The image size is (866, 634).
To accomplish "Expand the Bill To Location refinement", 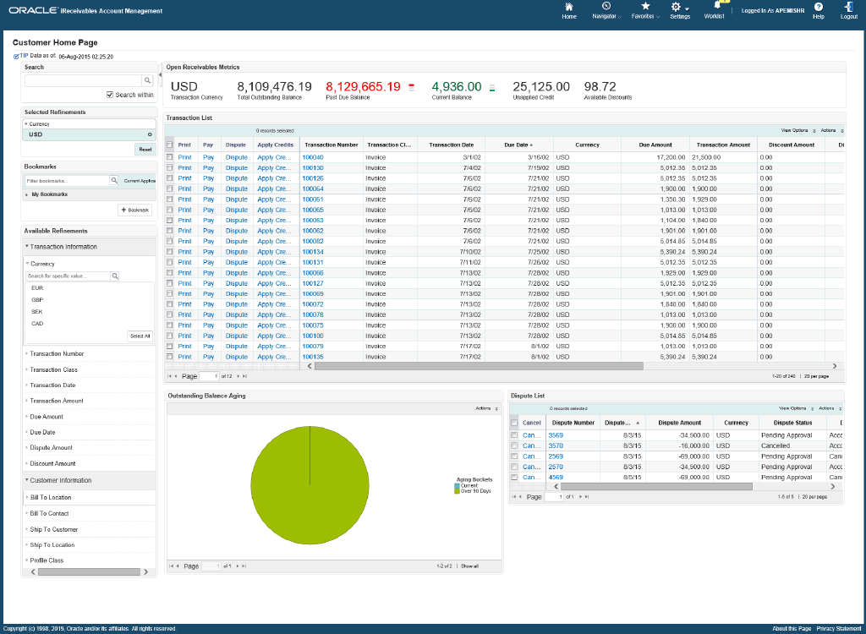I will click(26, 498).
